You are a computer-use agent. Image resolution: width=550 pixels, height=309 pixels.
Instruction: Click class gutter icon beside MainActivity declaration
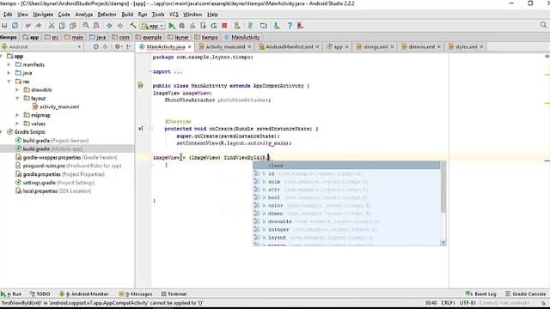tap(141, 85)
